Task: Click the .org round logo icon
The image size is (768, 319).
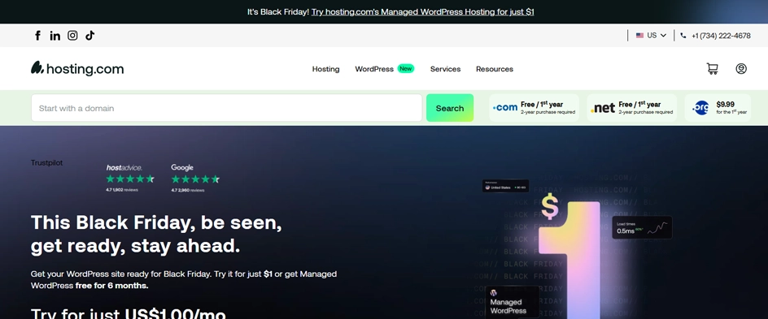Action: pos(701,108)
